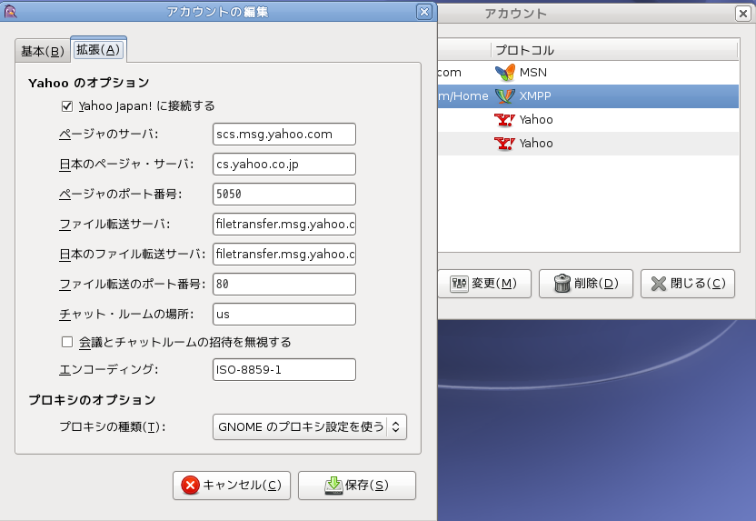Screen dimensions: 756x521
Task: Select the 拡張(A) tab
Action: pyautogui.click(x=98, y=50)
